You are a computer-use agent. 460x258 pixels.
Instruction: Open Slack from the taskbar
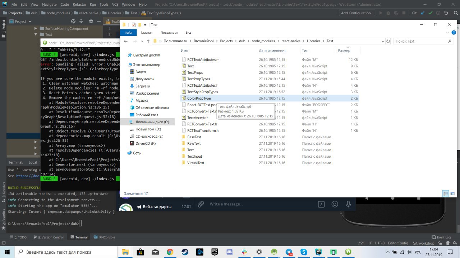[244, 252]
